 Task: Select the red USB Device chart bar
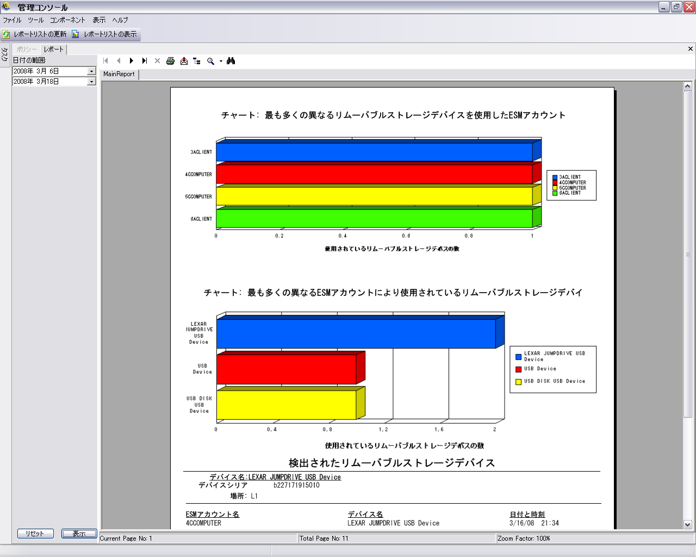click(287, 369)
